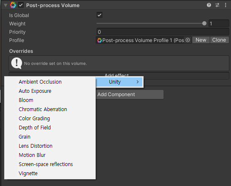Screen dimensions: 231x186
Task: Select Vignette effect
Action: click(50, 174)
